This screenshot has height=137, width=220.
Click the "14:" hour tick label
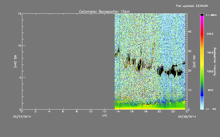(118, 112)
